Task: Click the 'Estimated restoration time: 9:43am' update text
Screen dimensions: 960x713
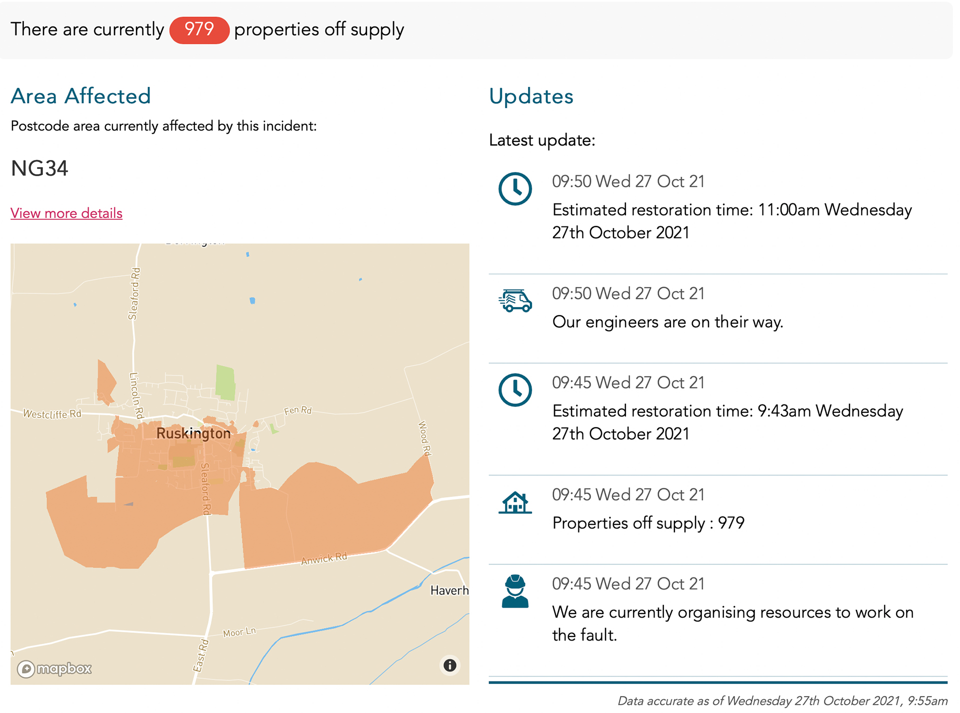Action: coord(727,422)
